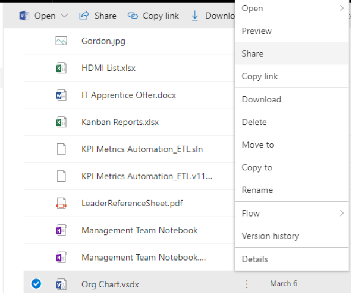
Task: Select Rename in the context menu
Action: [291, 190]
